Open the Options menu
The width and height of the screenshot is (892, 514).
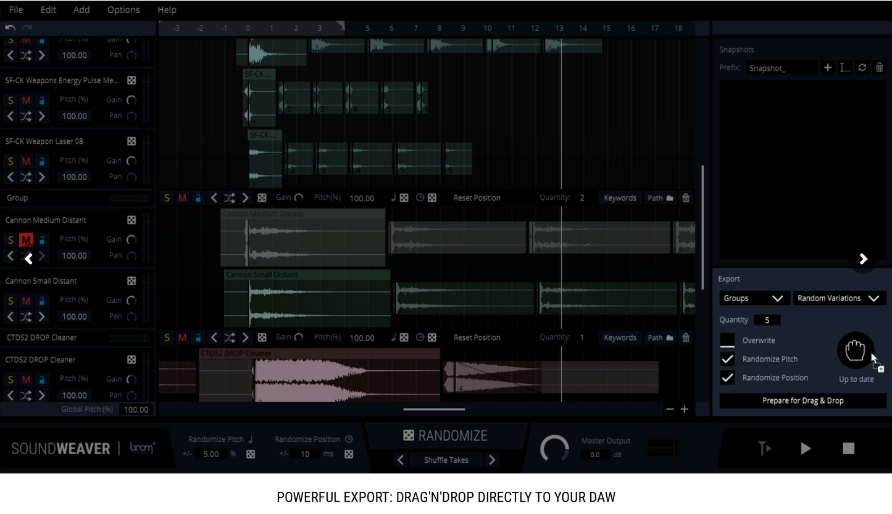123,10
